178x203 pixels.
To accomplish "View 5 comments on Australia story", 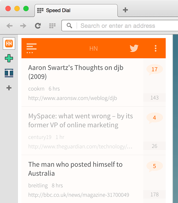I will 154,166.
